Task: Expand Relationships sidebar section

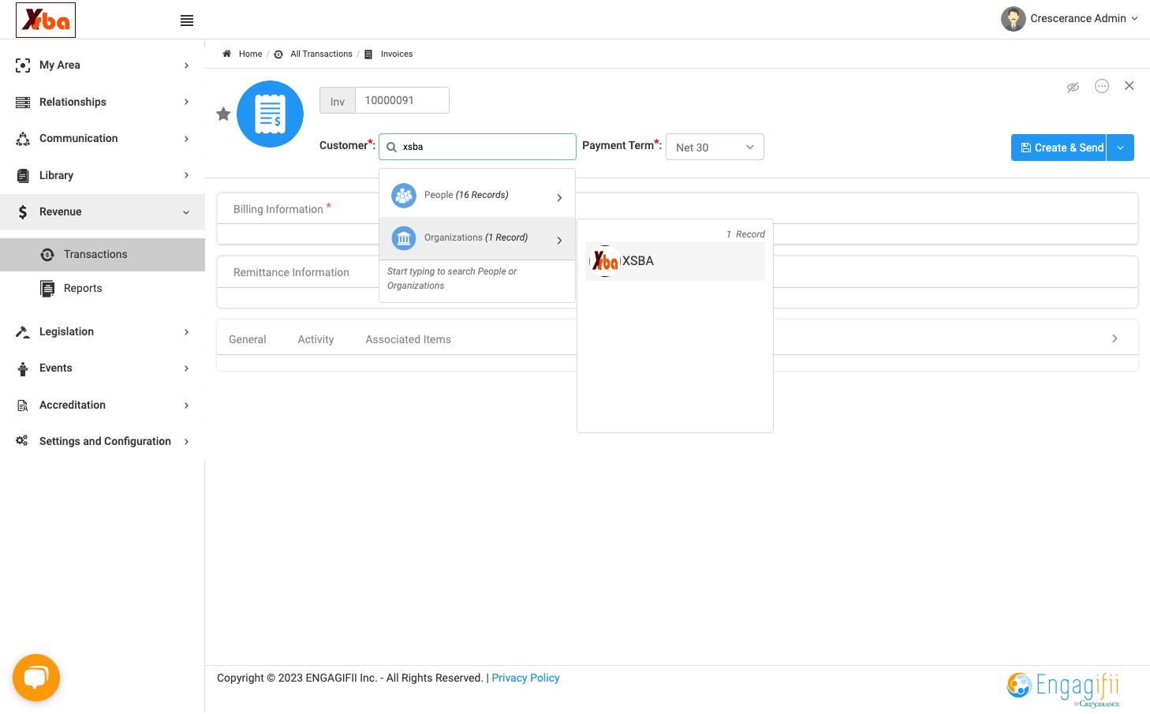Action: coord(103,102)
